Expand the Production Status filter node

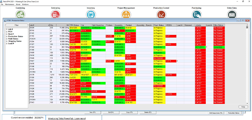point(6,36)
